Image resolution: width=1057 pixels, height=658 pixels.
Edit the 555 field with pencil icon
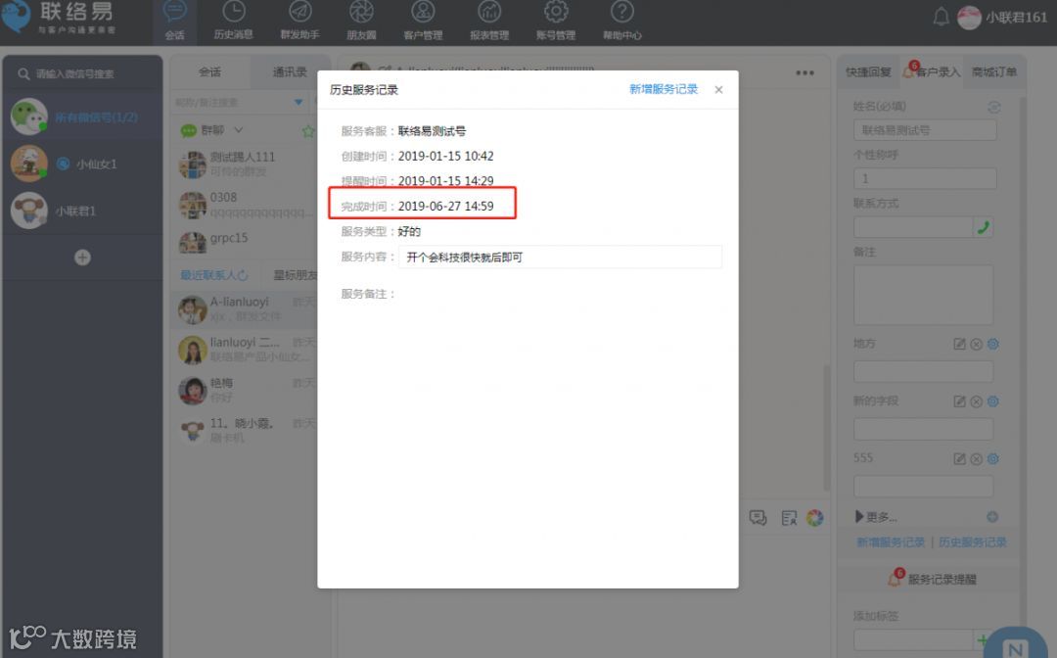(x=959, y=458)
